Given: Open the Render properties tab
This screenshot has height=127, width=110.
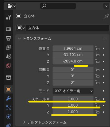Looking at the screenshot, I should click(8, 29).
